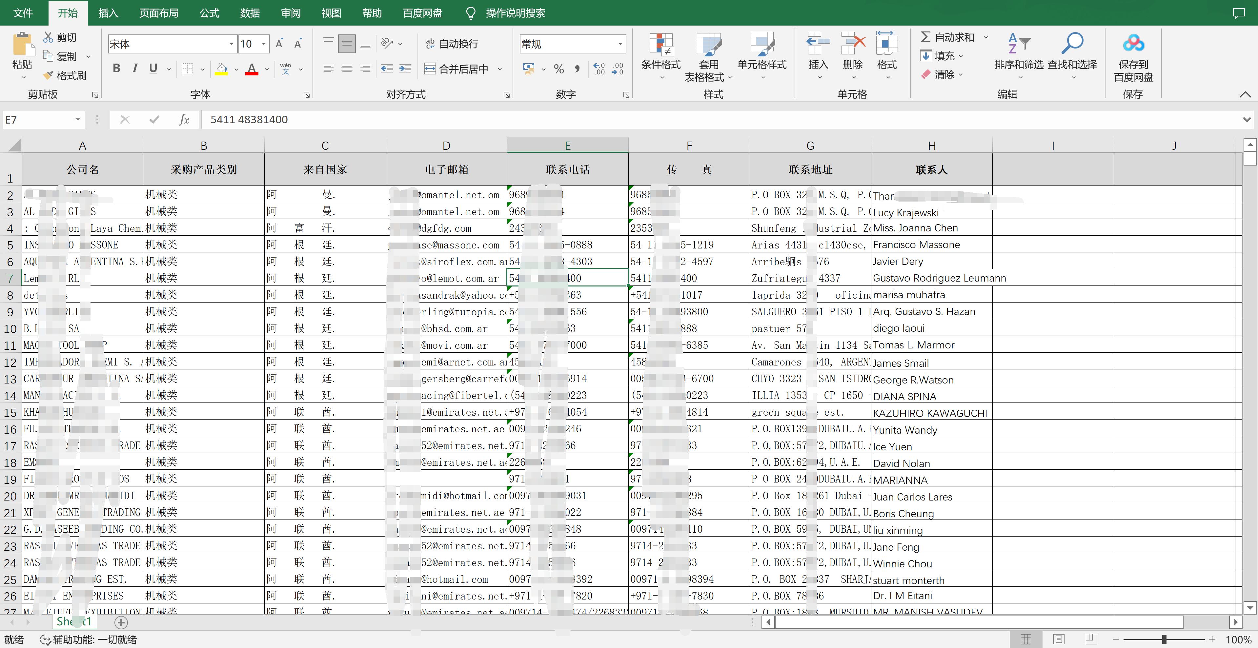
Task: Toggle middle vertical alignment
Action: coord(347,44)
